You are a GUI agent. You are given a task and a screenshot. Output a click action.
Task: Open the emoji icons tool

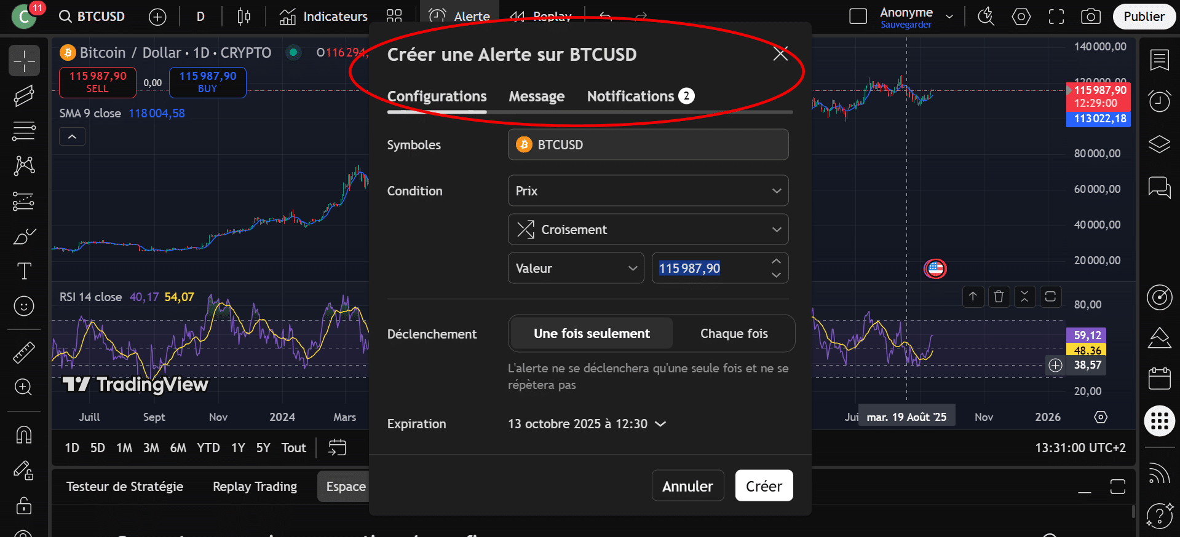(24, 306)
